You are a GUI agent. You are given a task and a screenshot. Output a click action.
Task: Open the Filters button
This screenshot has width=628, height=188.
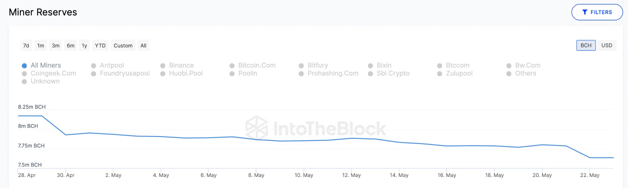pyautogui.click(x=597, y=12)
